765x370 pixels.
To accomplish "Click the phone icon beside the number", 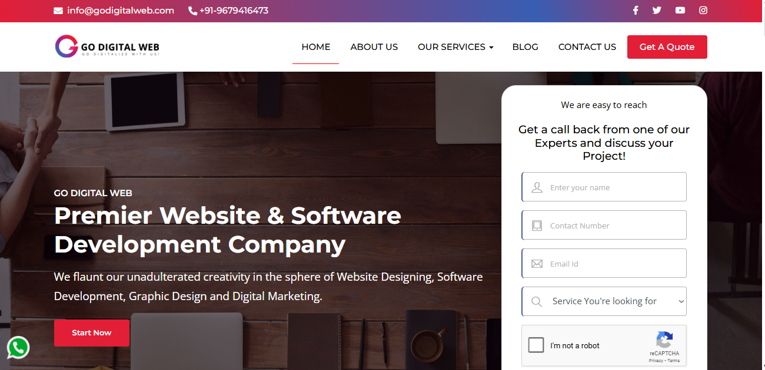I will pyautogui.click(x=192, y=11).
